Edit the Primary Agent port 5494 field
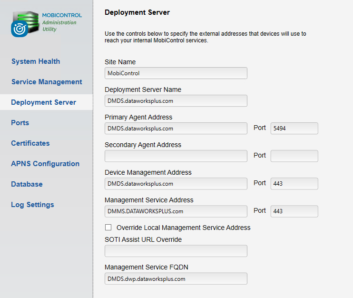The width and height of the screenshot is (353, 298). 294,128
